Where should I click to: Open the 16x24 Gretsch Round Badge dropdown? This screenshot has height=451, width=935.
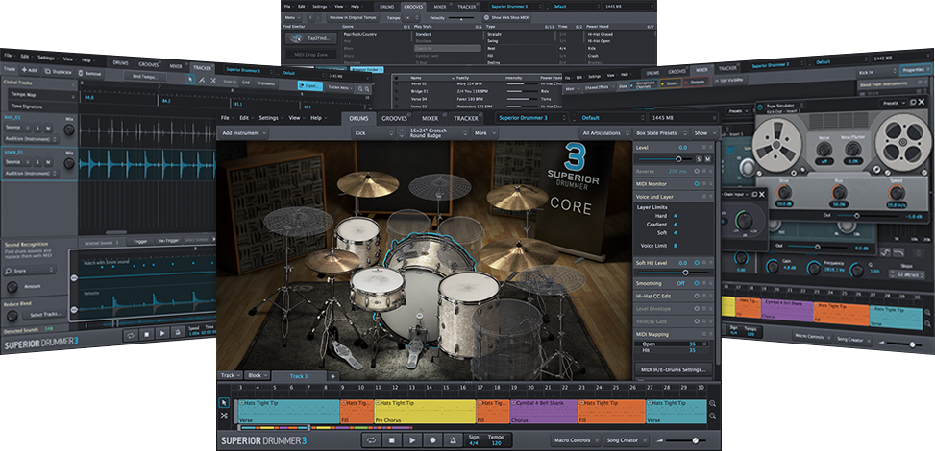pos(438,132)
